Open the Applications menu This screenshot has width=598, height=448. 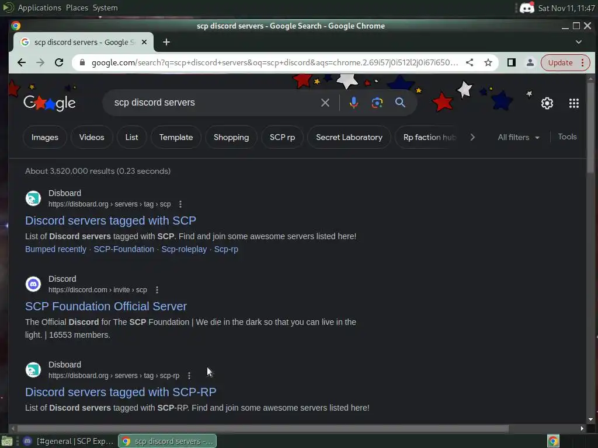tap(40, 8)
